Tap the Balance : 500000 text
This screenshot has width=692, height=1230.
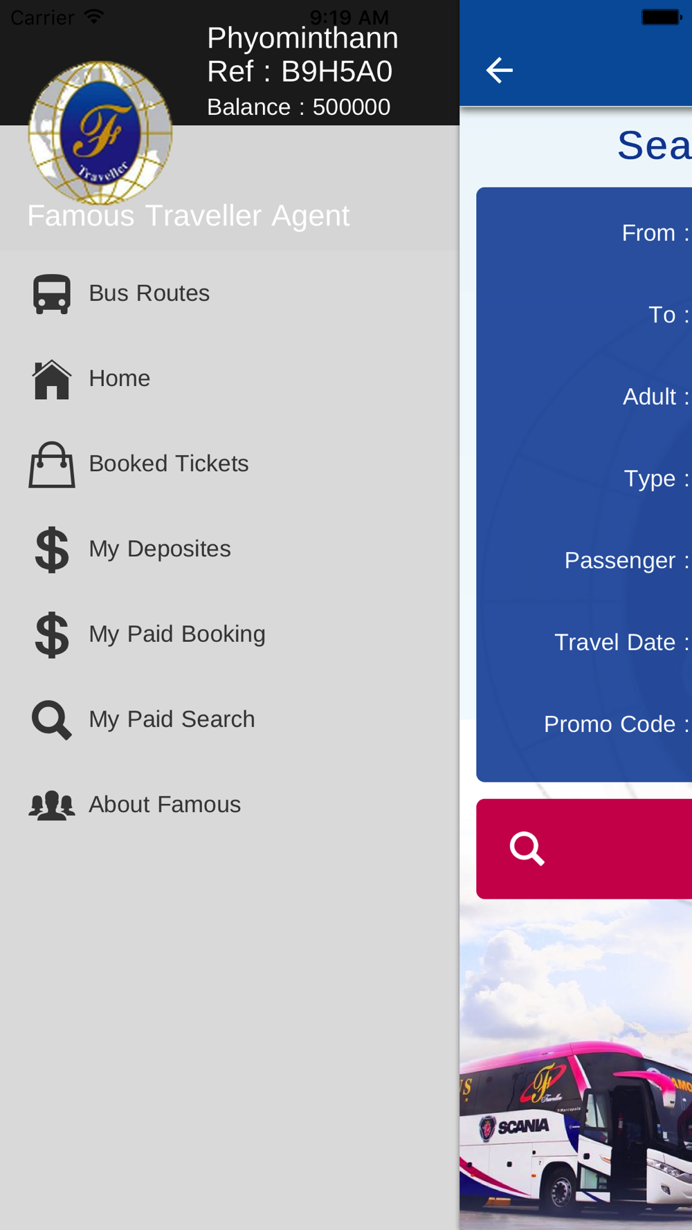pos(298,107)
